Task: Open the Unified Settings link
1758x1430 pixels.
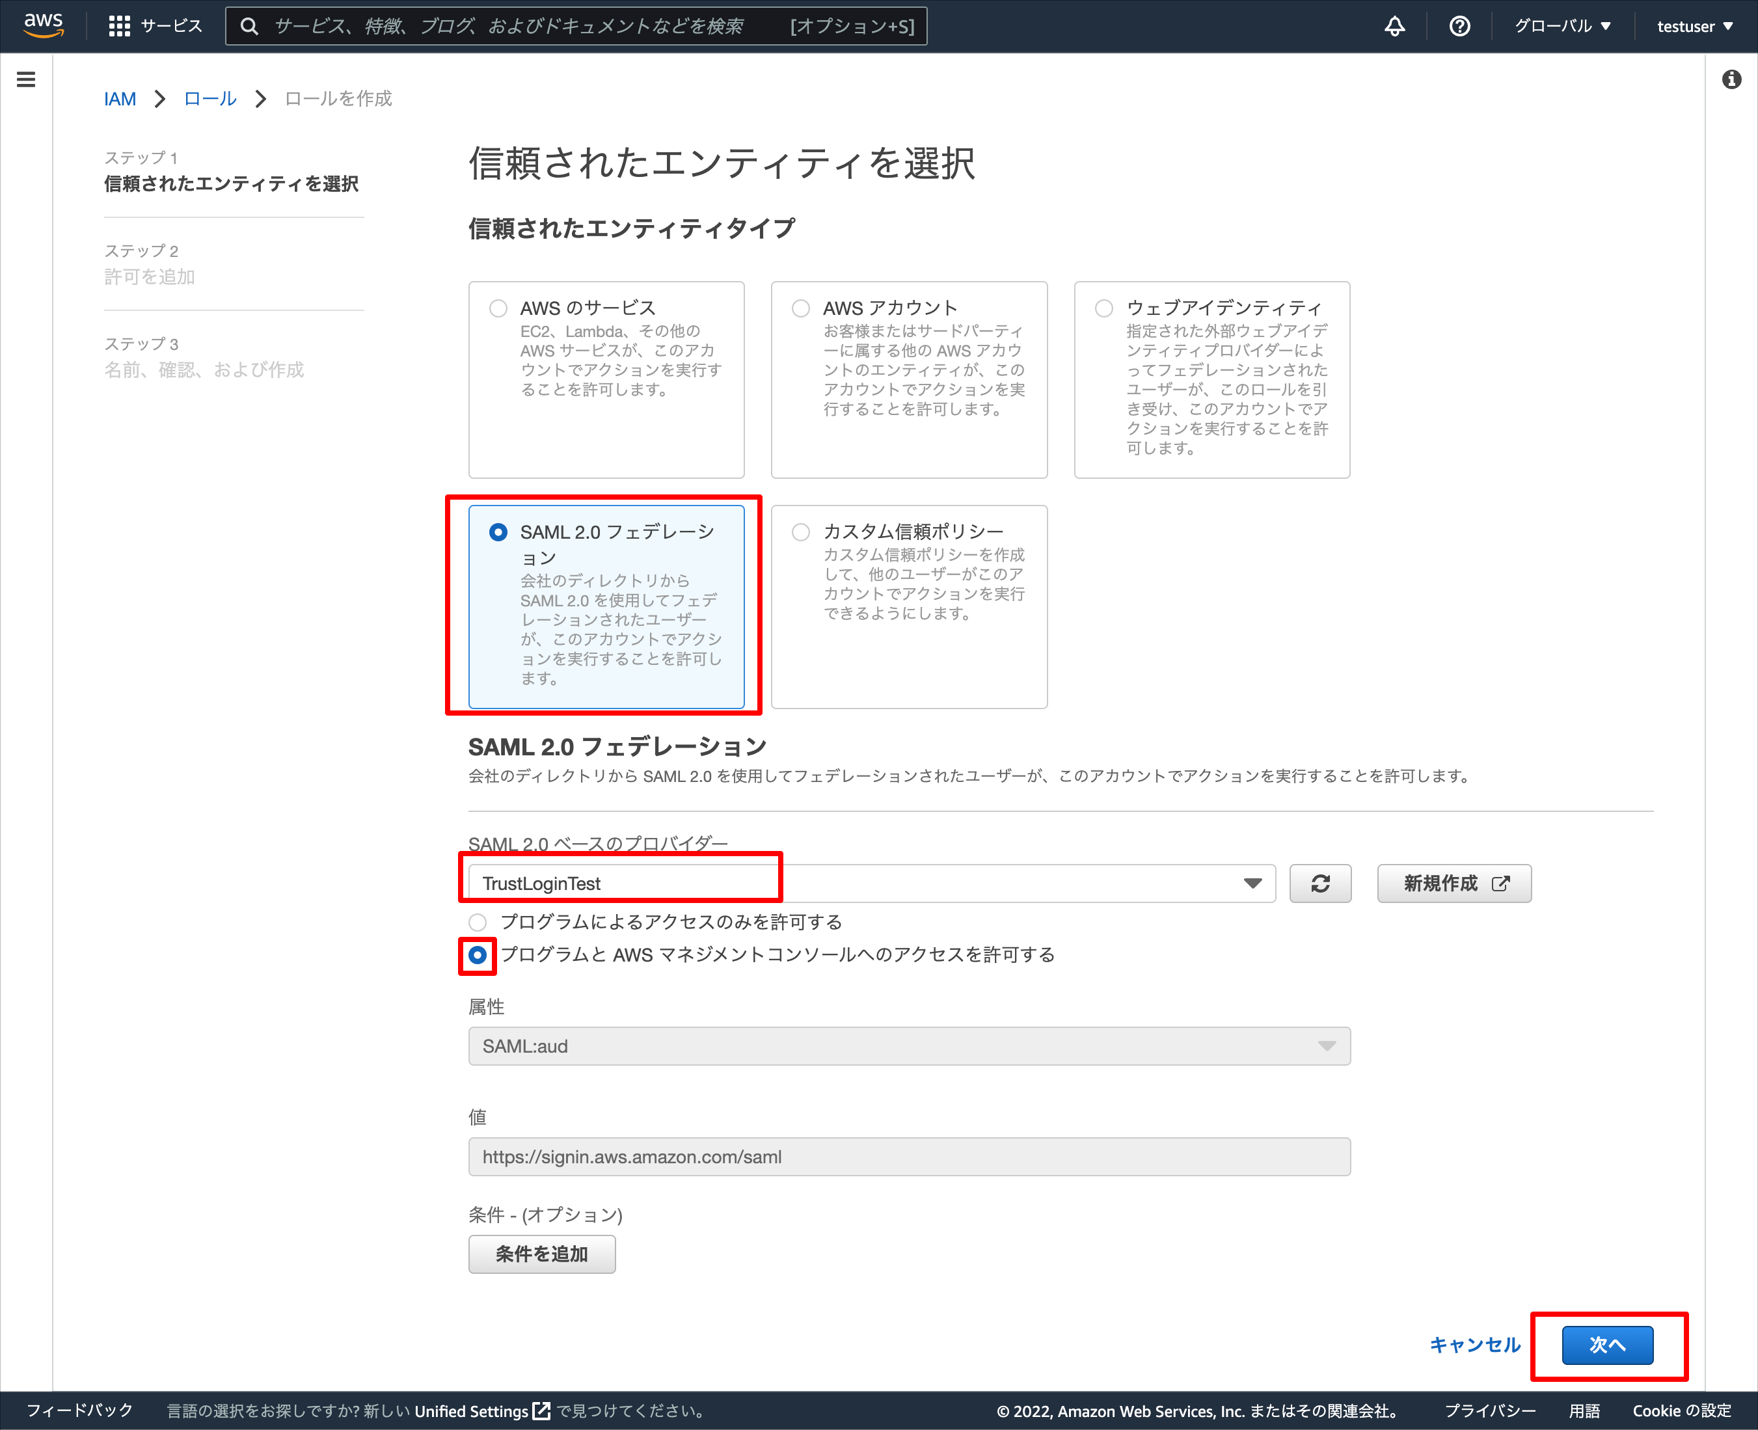Action: [x=482, y=1410]
